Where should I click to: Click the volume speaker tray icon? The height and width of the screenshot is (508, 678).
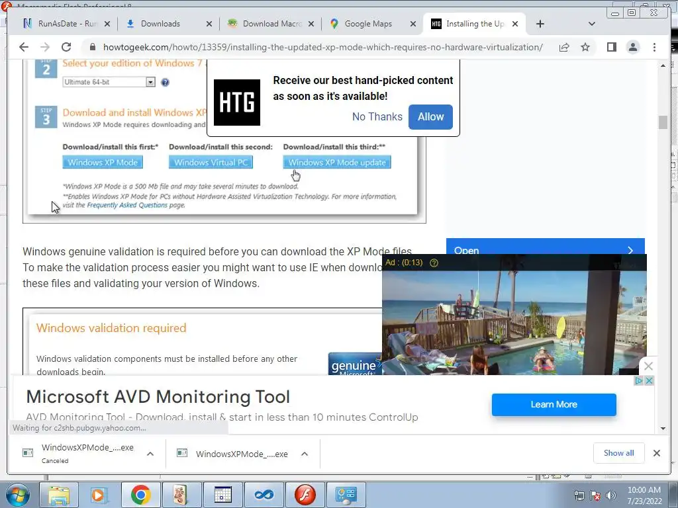click(x=611, y=495)
